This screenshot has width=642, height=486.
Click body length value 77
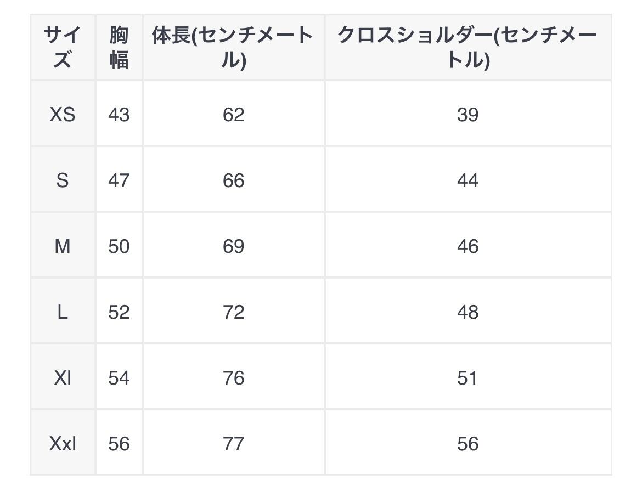click(233, 444)
